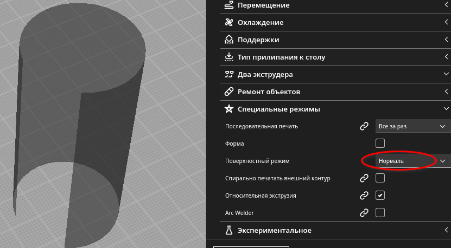This screenshot has width=451, height=248.
Task: Click the Специальные режимы star icon
Action: click(x=228, y=109)
